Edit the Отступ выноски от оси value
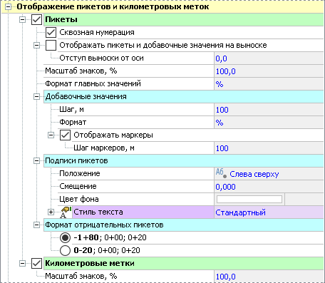This screenshot has height=283, width=325. point(269,58)
